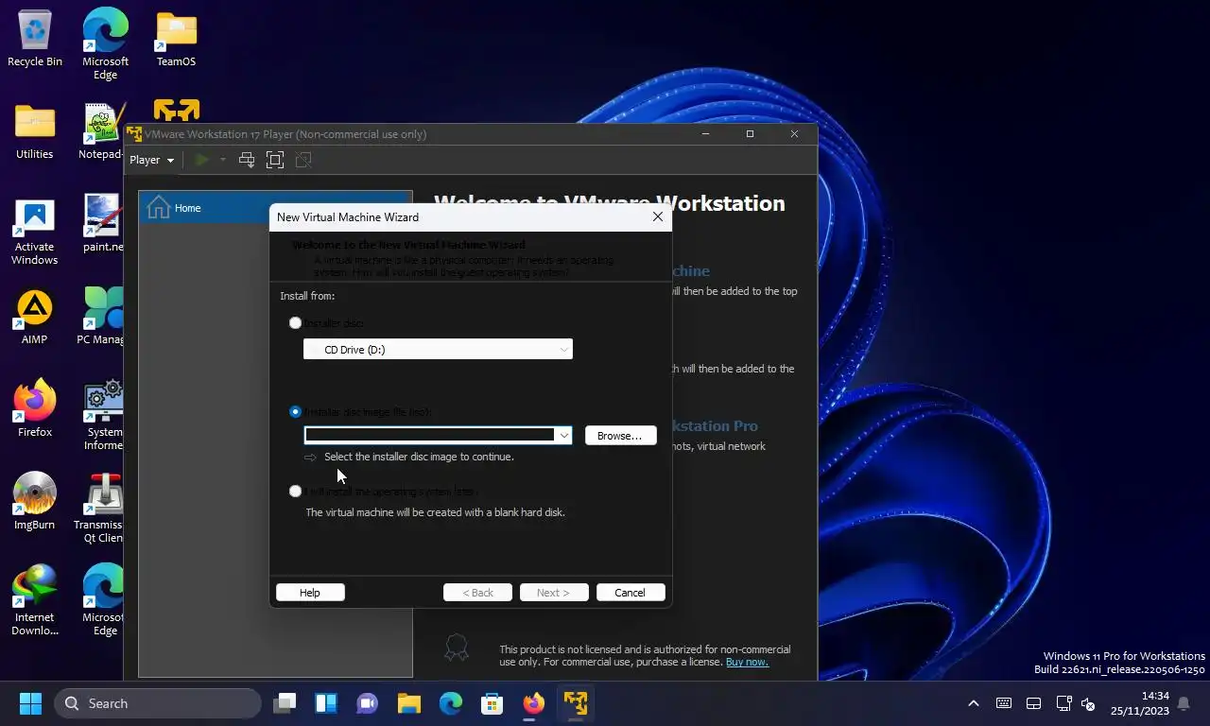
Task: Open the notifications bell icon
Action: click(1184, 703)
